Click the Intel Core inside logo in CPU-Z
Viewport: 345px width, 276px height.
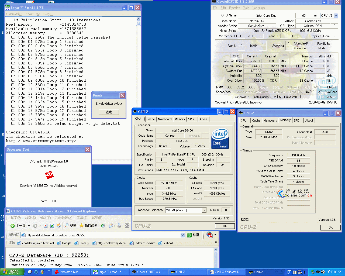pyautogui.click(x=220, y=138)
